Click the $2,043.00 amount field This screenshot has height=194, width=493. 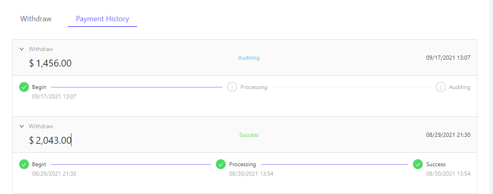(51, 140)
